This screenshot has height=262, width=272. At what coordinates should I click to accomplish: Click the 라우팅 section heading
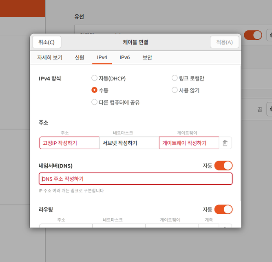pos(46,210)
